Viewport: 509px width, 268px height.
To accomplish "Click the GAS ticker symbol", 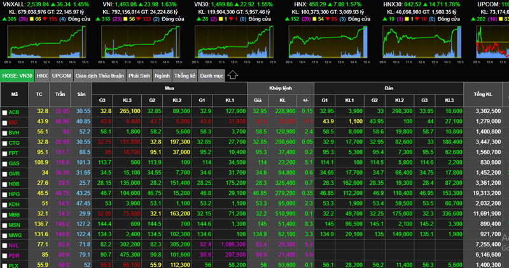I will pyautogui.click(x=14, y=163).
